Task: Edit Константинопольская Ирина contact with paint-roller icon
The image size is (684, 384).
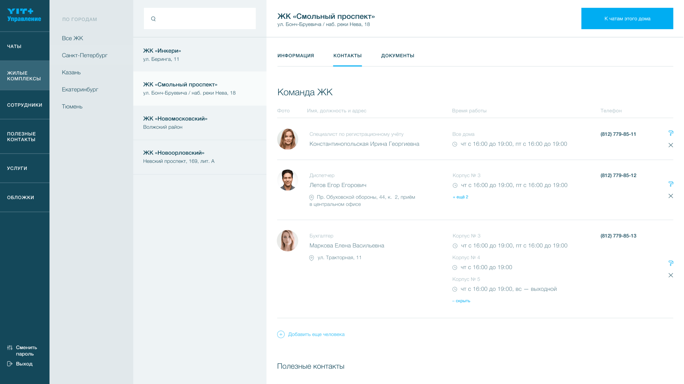Action: click(x=671, y=133)
